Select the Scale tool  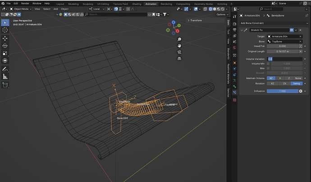pos(5,53)
